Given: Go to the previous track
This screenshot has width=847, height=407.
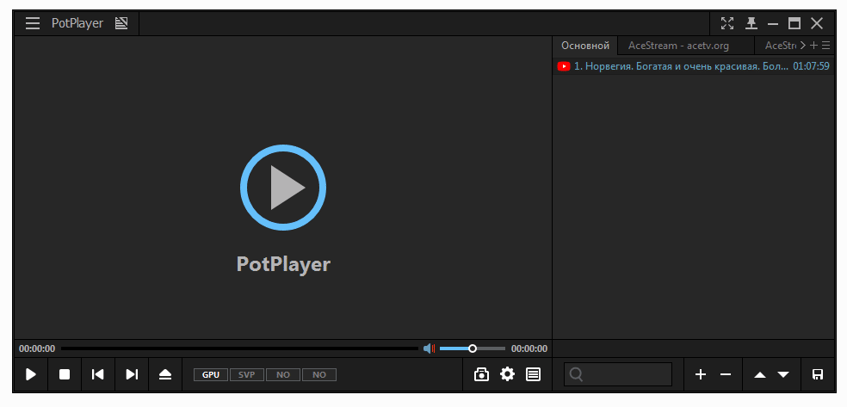Looking at the screenshot, I should 98,374.
